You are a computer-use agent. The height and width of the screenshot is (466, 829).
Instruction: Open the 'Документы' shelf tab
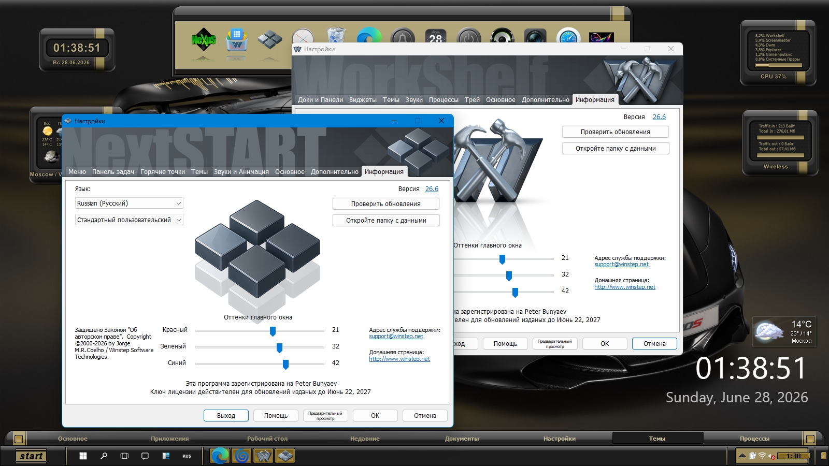coord(462,439)
